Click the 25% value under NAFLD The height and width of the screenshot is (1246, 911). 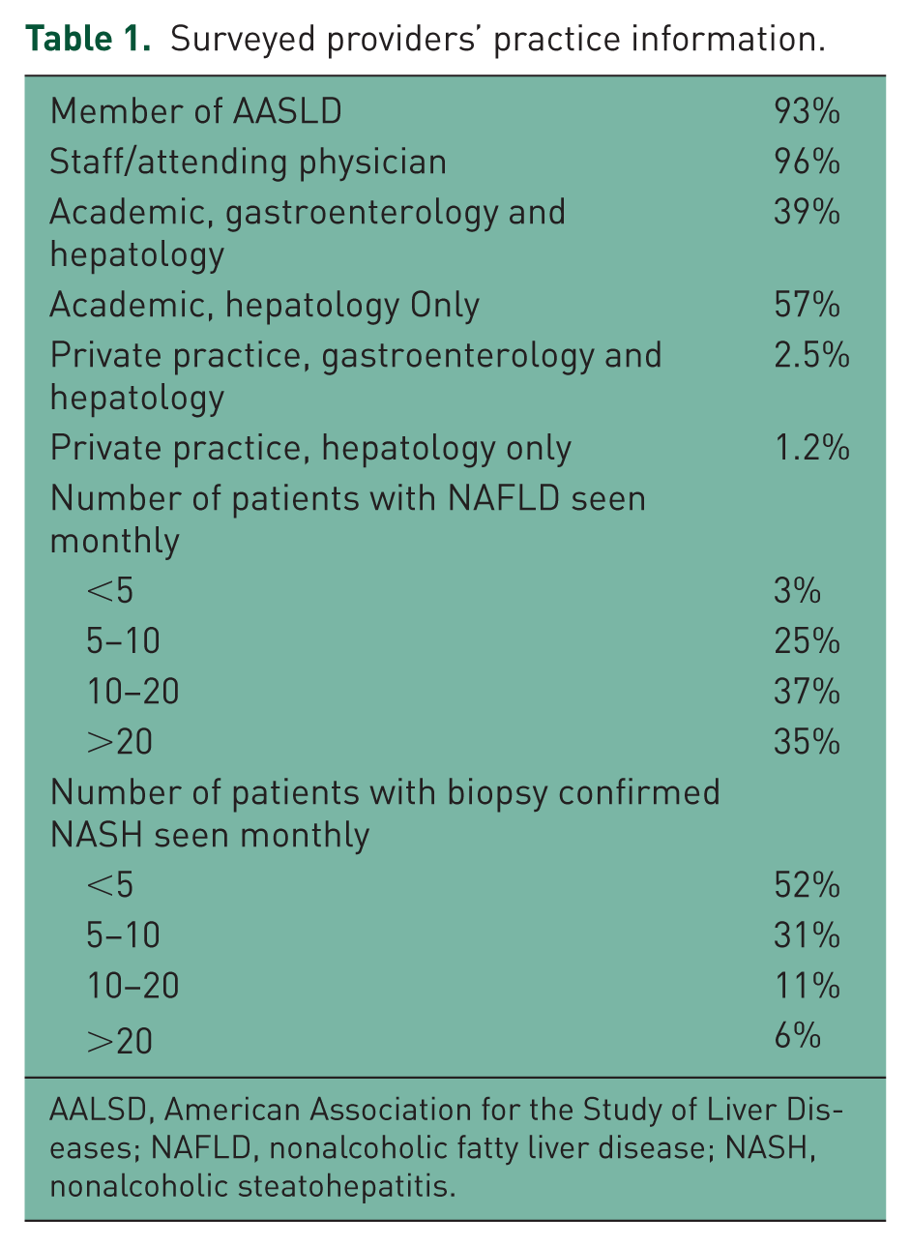[x=807, y=641]
